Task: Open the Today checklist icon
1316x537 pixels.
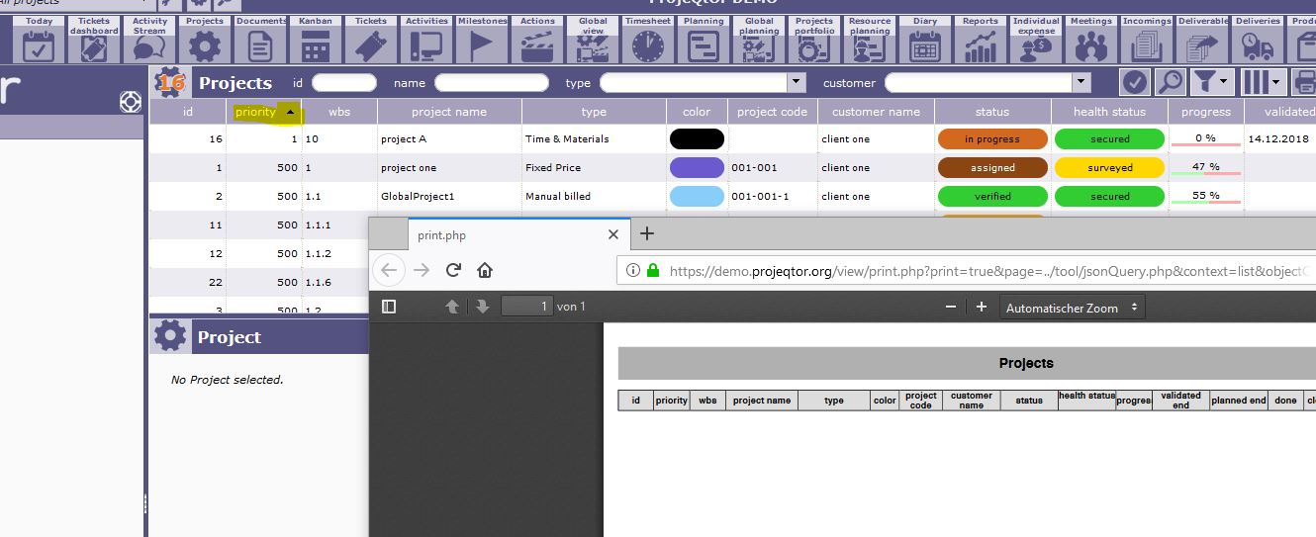Action: click(39, 45)
